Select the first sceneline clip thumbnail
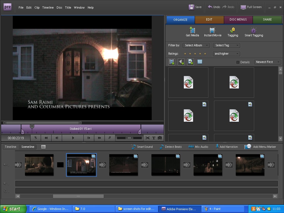The width and height of the screenshot is (284, 213). point(39,165)
